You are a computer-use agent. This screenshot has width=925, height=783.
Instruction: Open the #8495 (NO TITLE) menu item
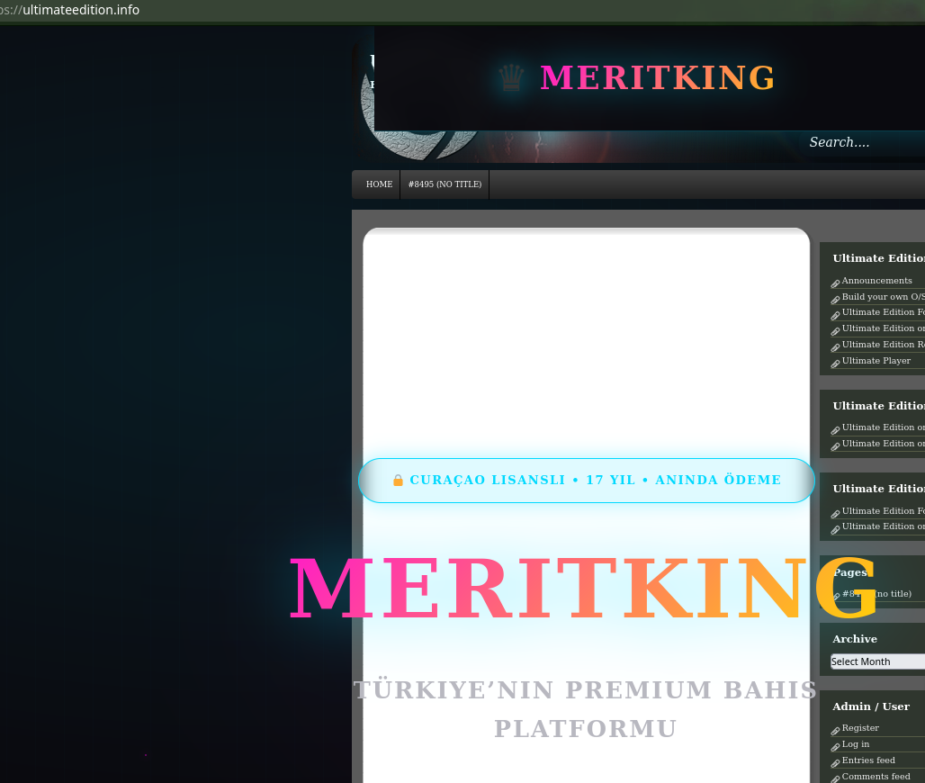[x=445, y=184]
